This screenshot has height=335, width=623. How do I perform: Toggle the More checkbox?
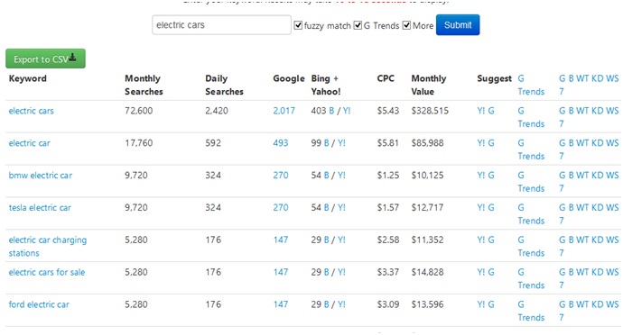click(x=406, y=25)
